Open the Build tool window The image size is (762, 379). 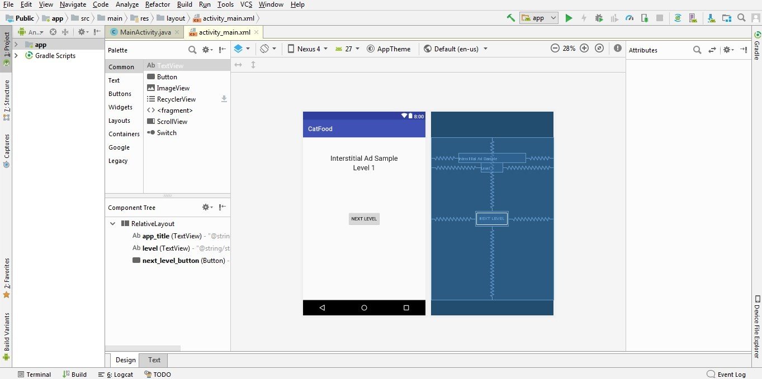point(75,375)
